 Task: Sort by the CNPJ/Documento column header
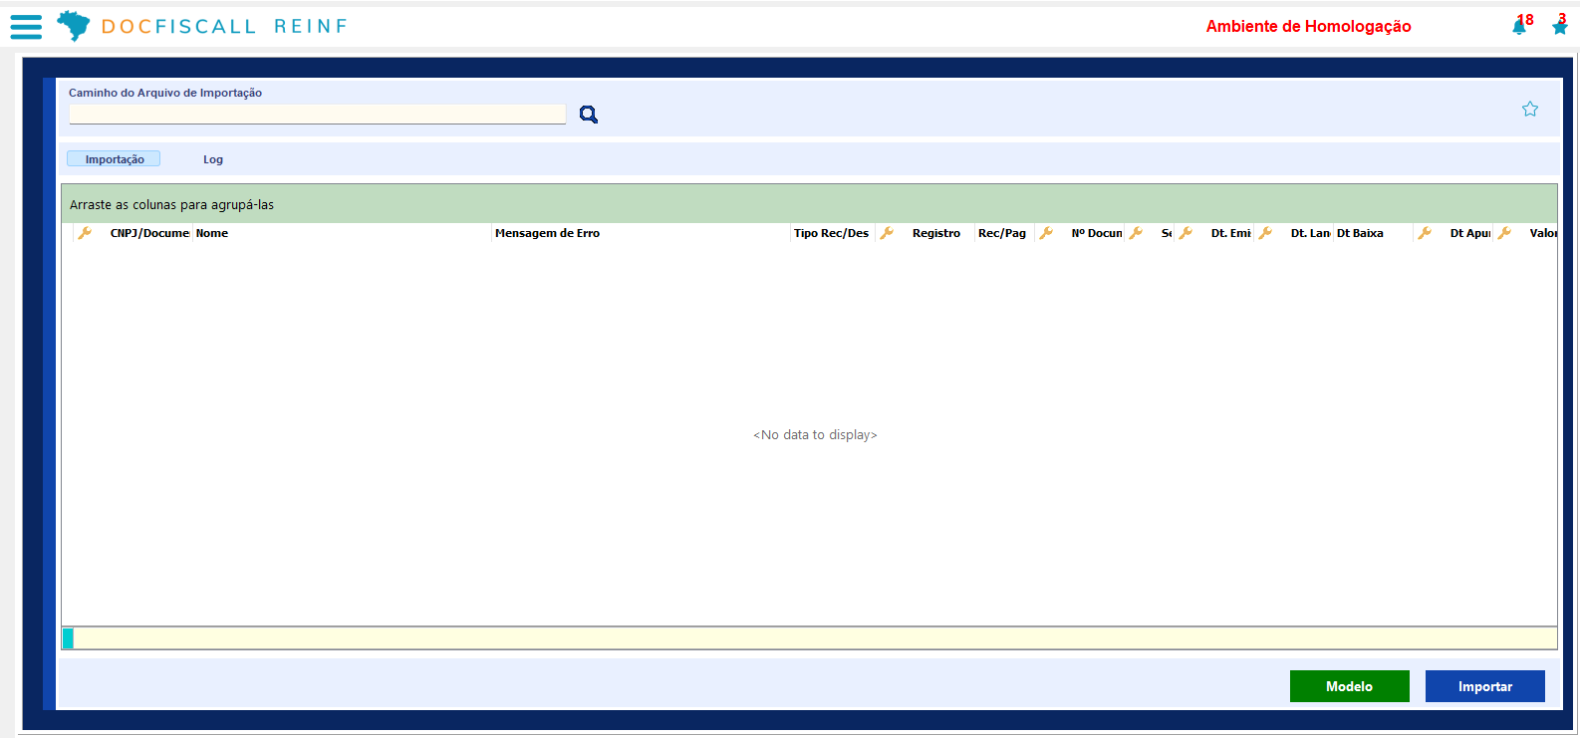tap(149, 233)
